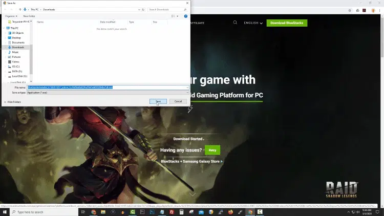Create a New folder
384x216 pixels.
click(29, 16)
